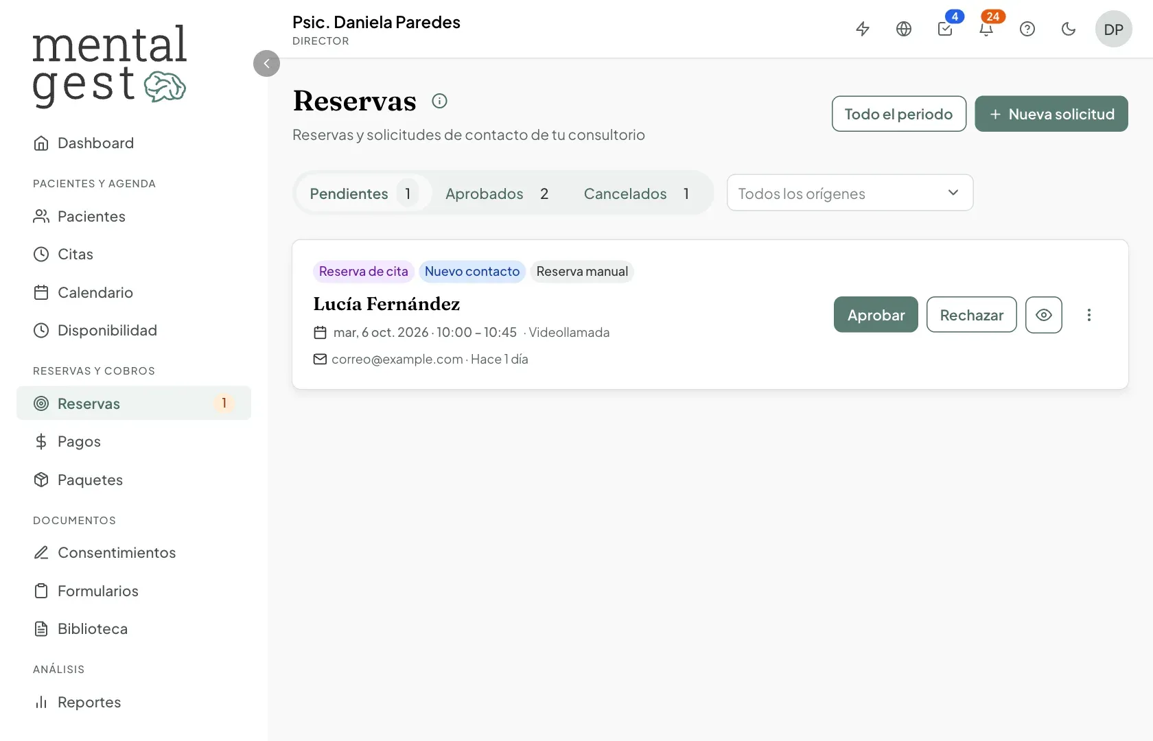This screenshot has height=741, width=1153.
Task: Click the Psic. Daniela Paredes header name
Action: coord(376,23)
